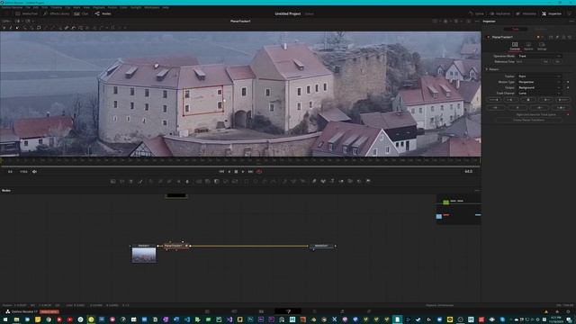This screenshot has width=576, height=324.
Task: Expand the Pattern section in Inspector
Action: 487,69
